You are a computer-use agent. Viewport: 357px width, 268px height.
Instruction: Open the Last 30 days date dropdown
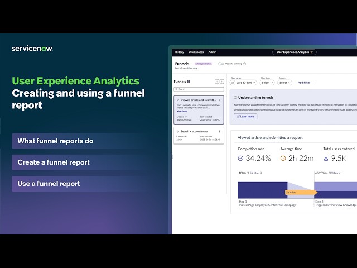pos(243,83)
